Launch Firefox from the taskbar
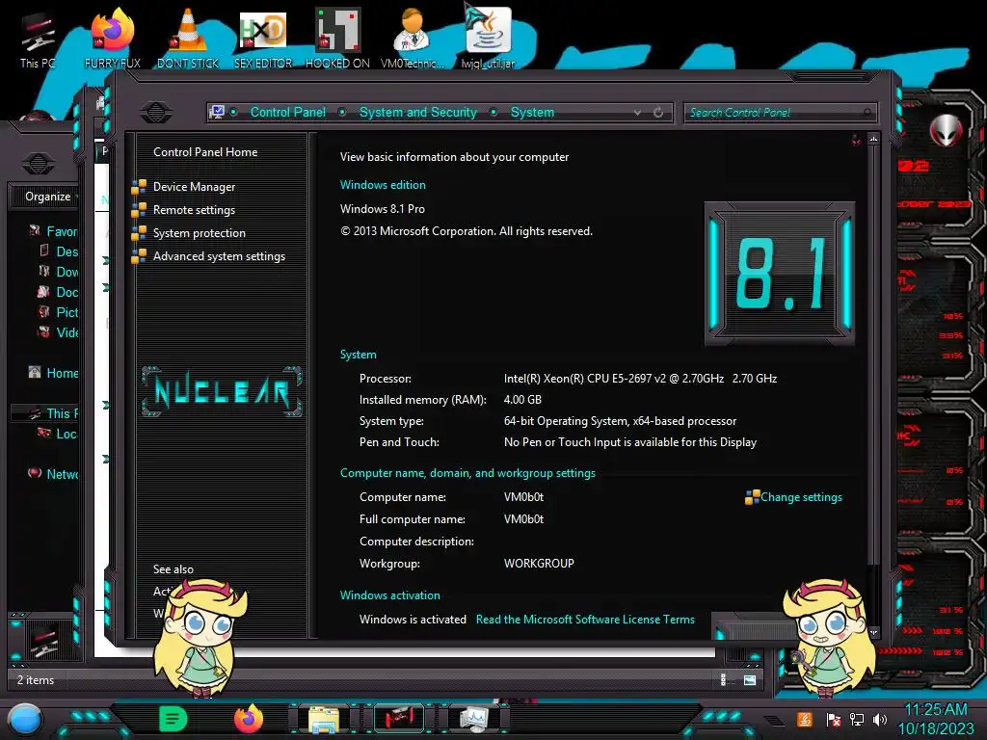Screen dimensions: 987x740 pos(248,719)
